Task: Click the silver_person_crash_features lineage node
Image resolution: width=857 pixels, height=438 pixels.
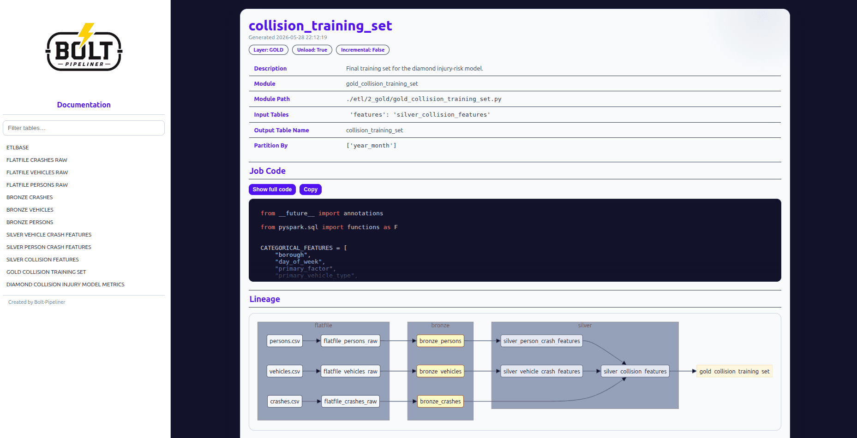Action: point(542,341)
